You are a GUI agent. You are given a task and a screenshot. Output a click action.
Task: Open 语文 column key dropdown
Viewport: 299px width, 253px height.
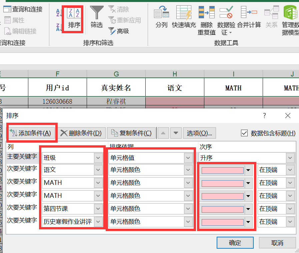coord(98,170)
